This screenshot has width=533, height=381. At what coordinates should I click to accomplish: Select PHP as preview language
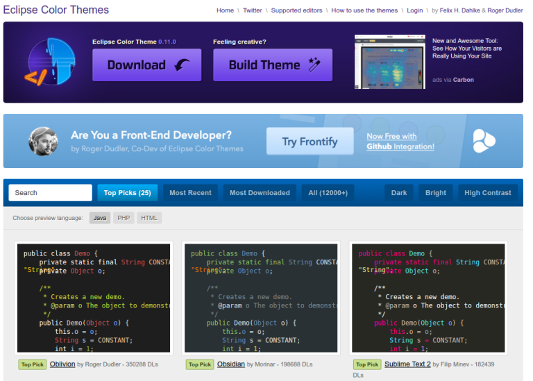(124, 218)
